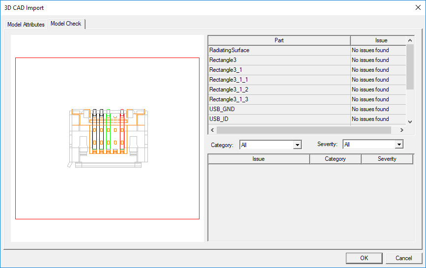Select the Model Check tab
Image resolution: width=426 pixels, height=268 pixels.
(x=66, y=24)
